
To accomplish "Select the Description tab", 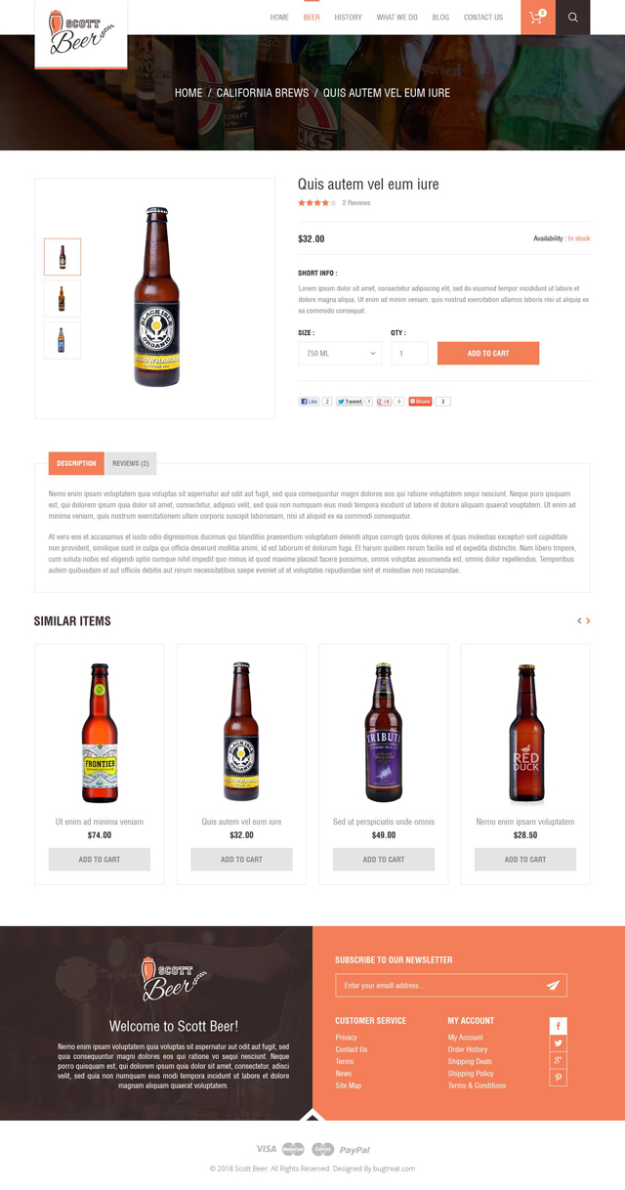I will (x=76, y=463).
